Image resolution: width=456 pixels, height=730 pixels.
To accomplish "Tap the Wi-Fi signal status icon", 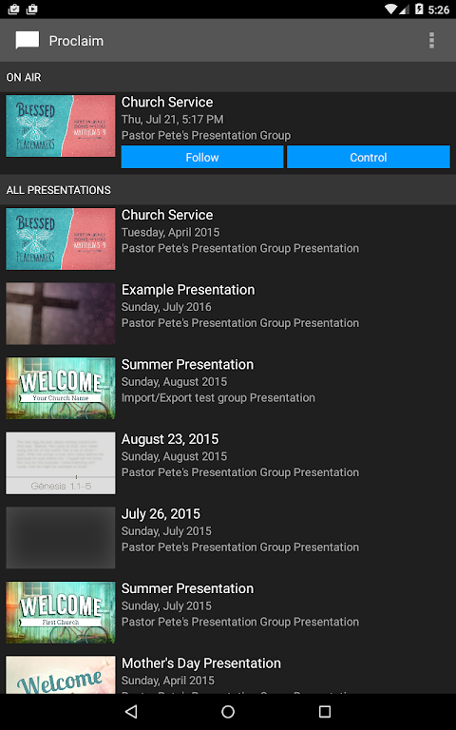I will pos(391,9).
